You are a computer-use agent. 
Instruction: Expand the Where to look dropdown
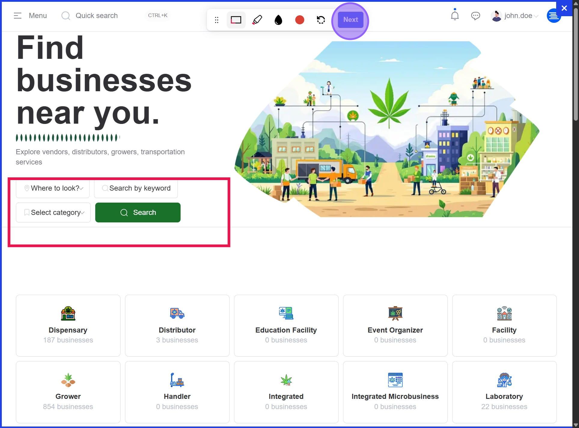tap(53, 188)
